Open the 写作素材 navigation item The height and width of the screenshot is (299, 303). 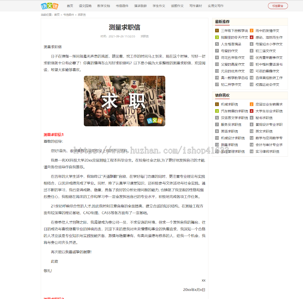196,6
